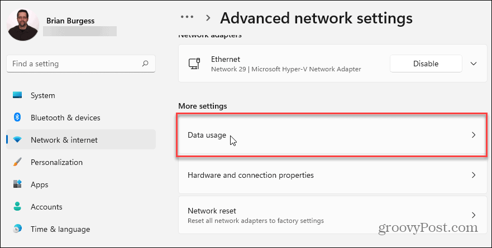Click the Time & language globe icon
Viewport: 492px width, 248px height.
(x=17, y=229)
